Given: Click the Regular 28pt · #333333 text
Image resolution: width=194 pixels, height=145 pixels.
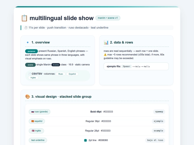Looking at the screenshot, I should (98, 131).
